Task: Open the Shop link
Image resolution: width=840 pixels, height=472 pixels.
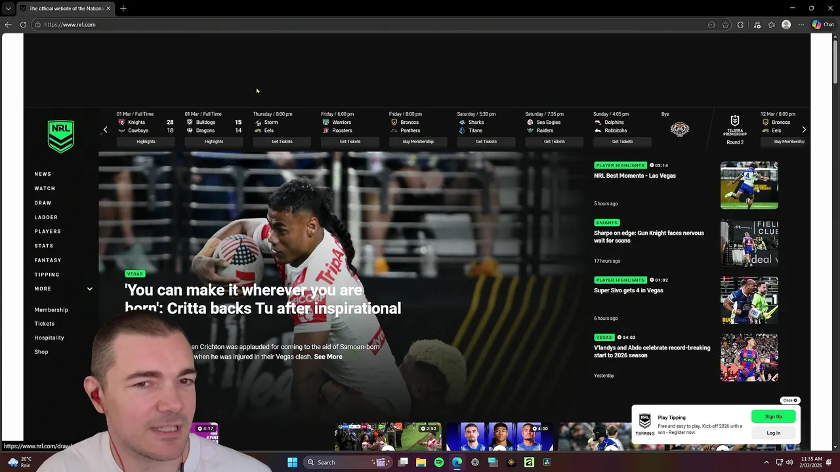Action: click(x=41, y=352)
